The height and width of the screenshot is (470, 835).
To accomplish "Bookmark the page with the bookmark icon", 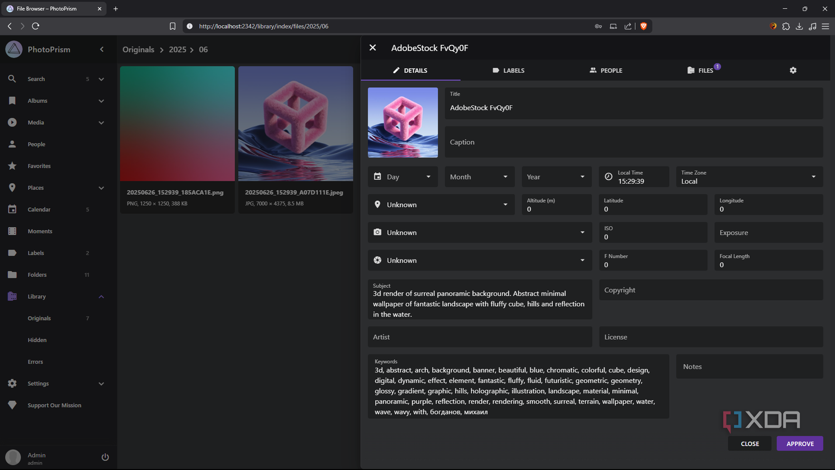I will (173, 26).
